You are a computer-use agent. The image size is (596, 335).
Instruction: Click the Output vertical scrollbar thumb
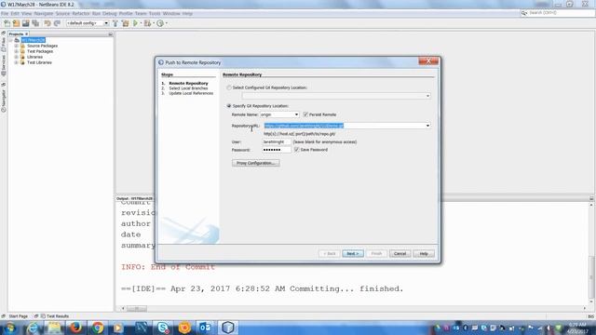(591, 276)
